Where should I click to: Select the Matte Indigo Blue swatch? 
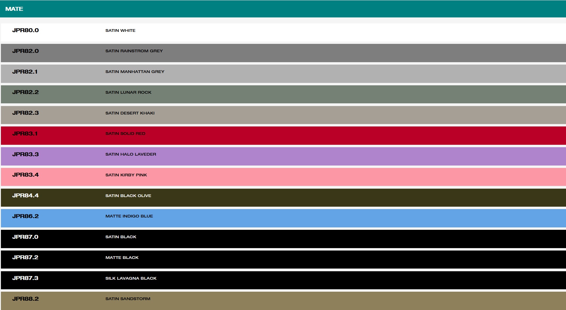283,218
